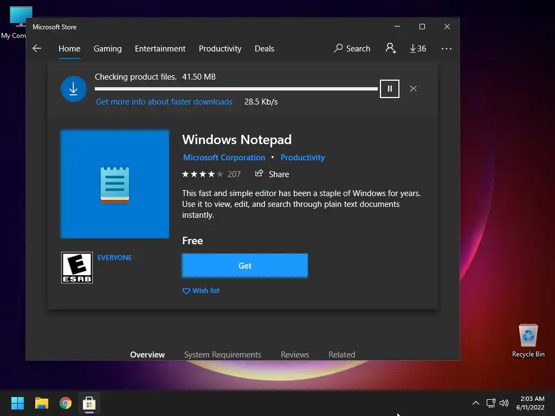The height and width of the screenshot is (416, 555).
Task: Open the Reviews tab
Action: pos(295,354)
